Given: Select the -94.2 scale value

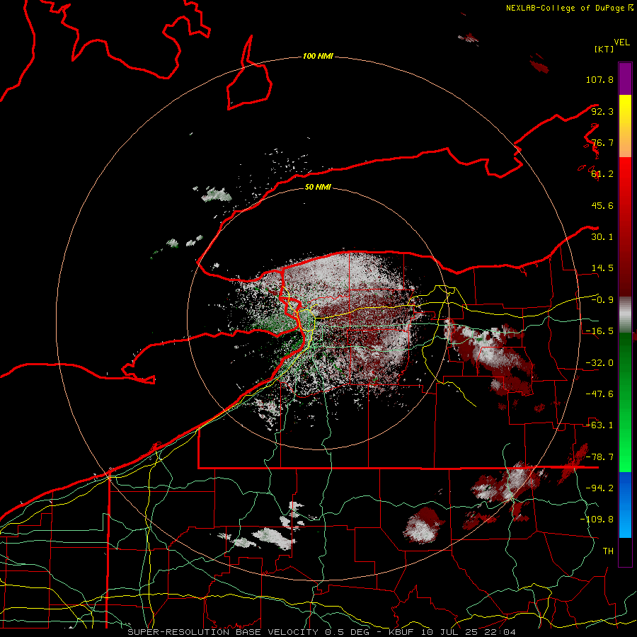Looking at the screenshot, I should pos(599,488).
